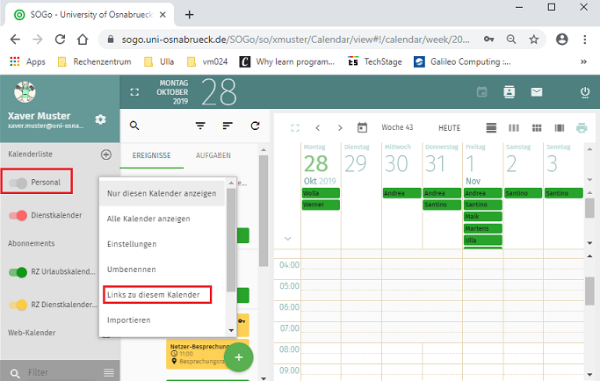Open user settings gear icon
This screenshot has height=381, width=600.
100,119
